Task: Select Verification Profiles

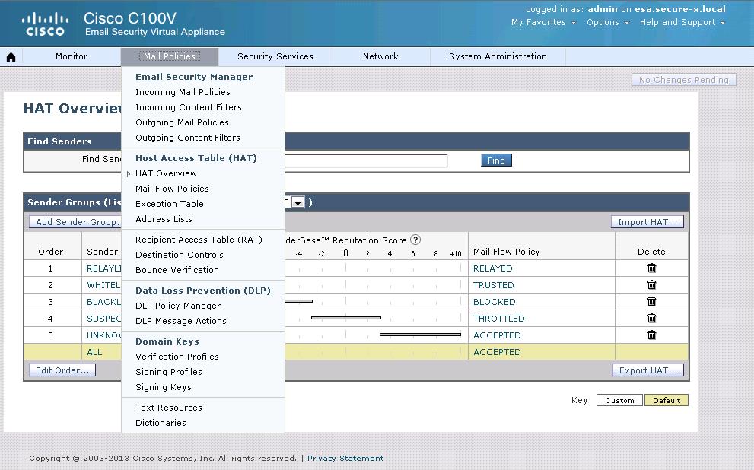Action: 177,357
